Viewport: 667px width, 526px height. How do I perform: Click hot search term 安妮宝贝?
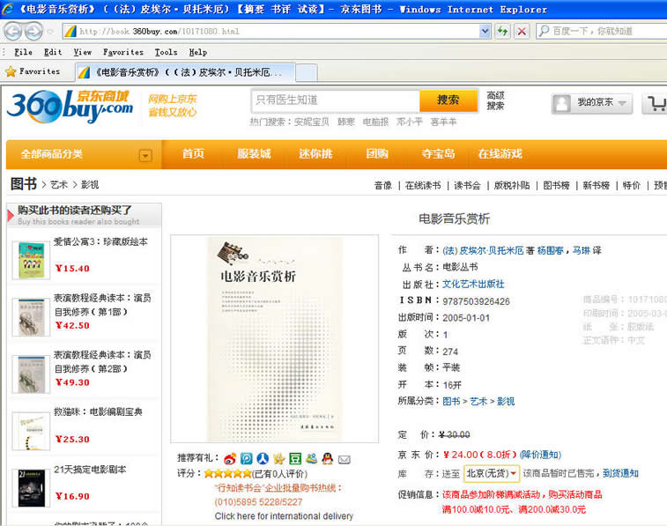coord(312,122)
